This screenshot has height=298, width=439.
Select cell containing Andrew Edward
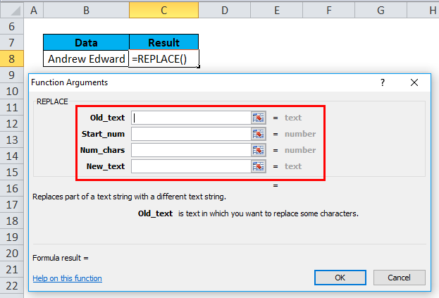86,58
